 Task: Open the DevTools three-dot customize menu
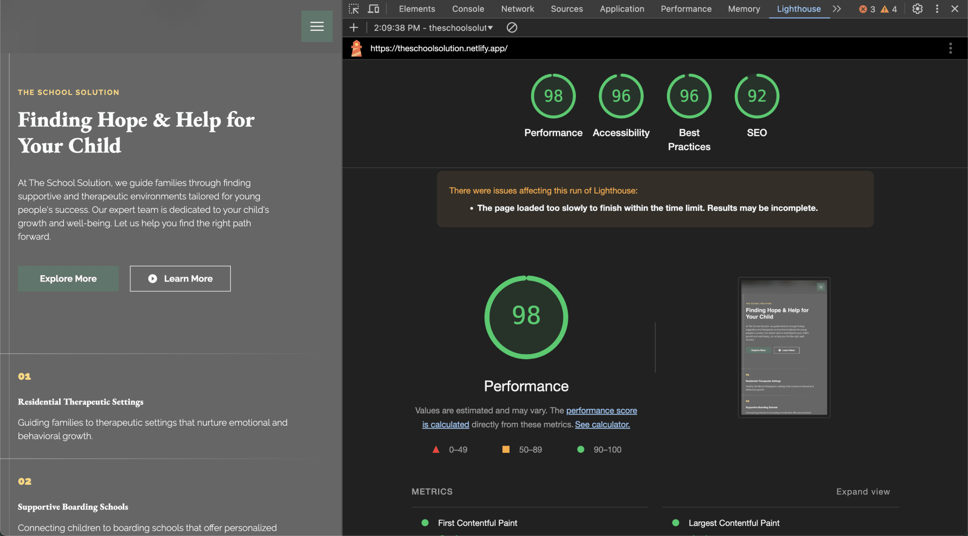click(937, 9)
